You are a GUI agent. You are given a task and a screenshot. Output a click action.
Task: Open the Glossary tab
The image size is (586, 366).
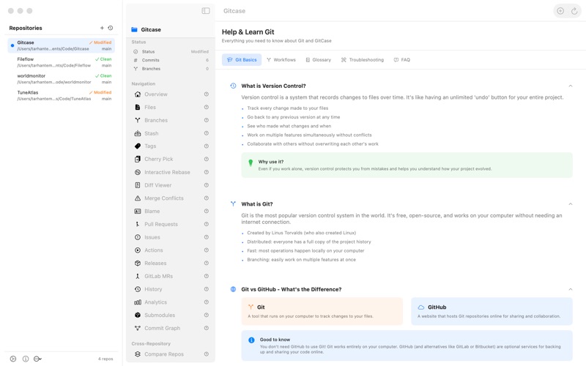pos(319,60)
